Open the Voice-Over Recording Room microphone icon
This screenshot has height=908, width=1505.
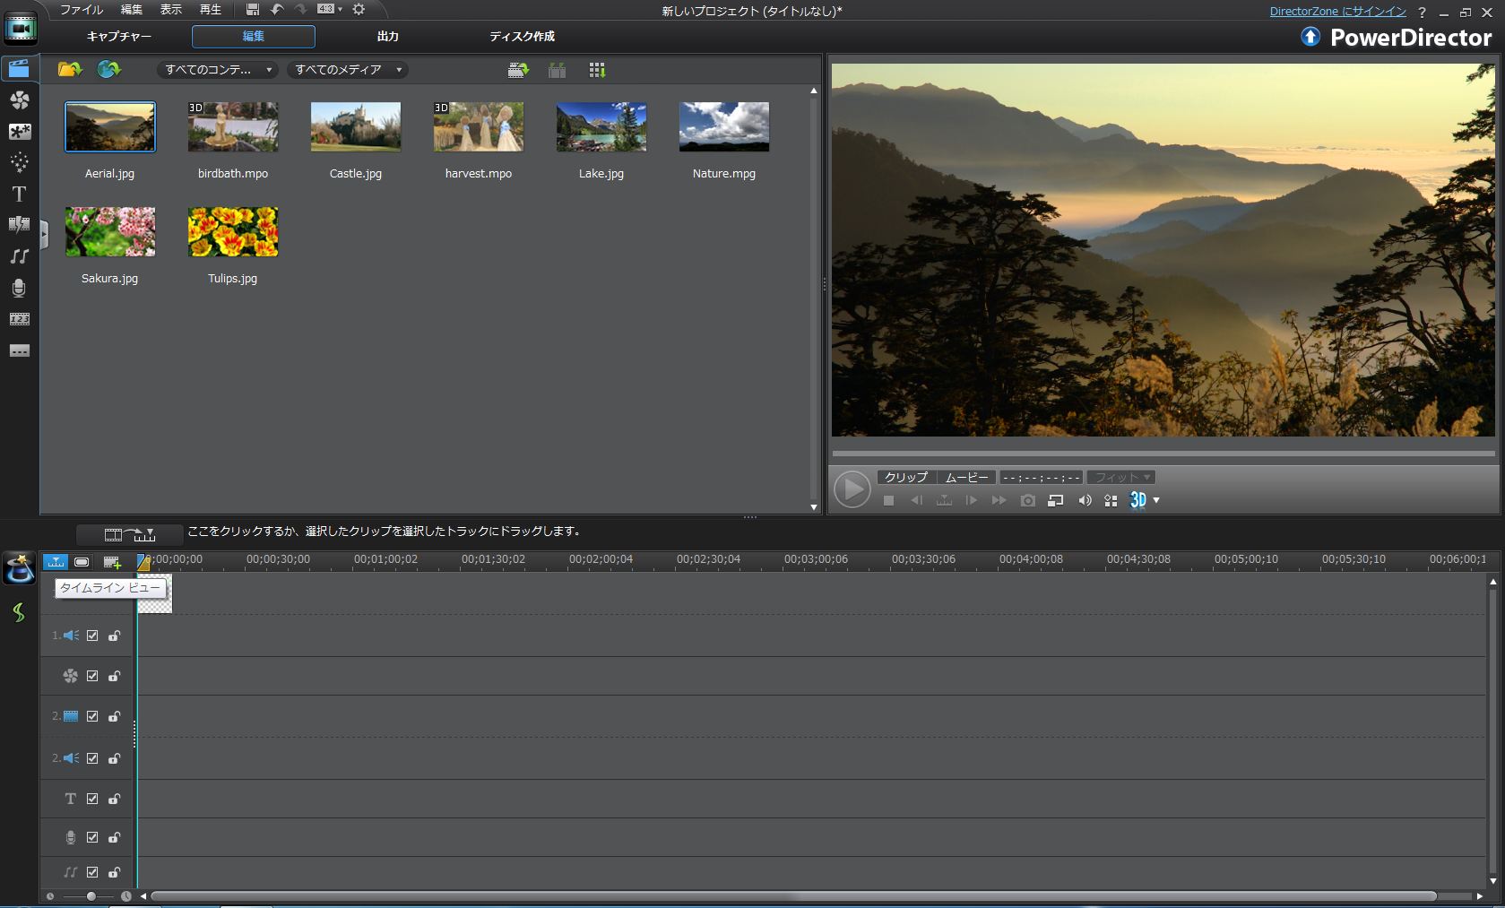[x=19, y=288]
